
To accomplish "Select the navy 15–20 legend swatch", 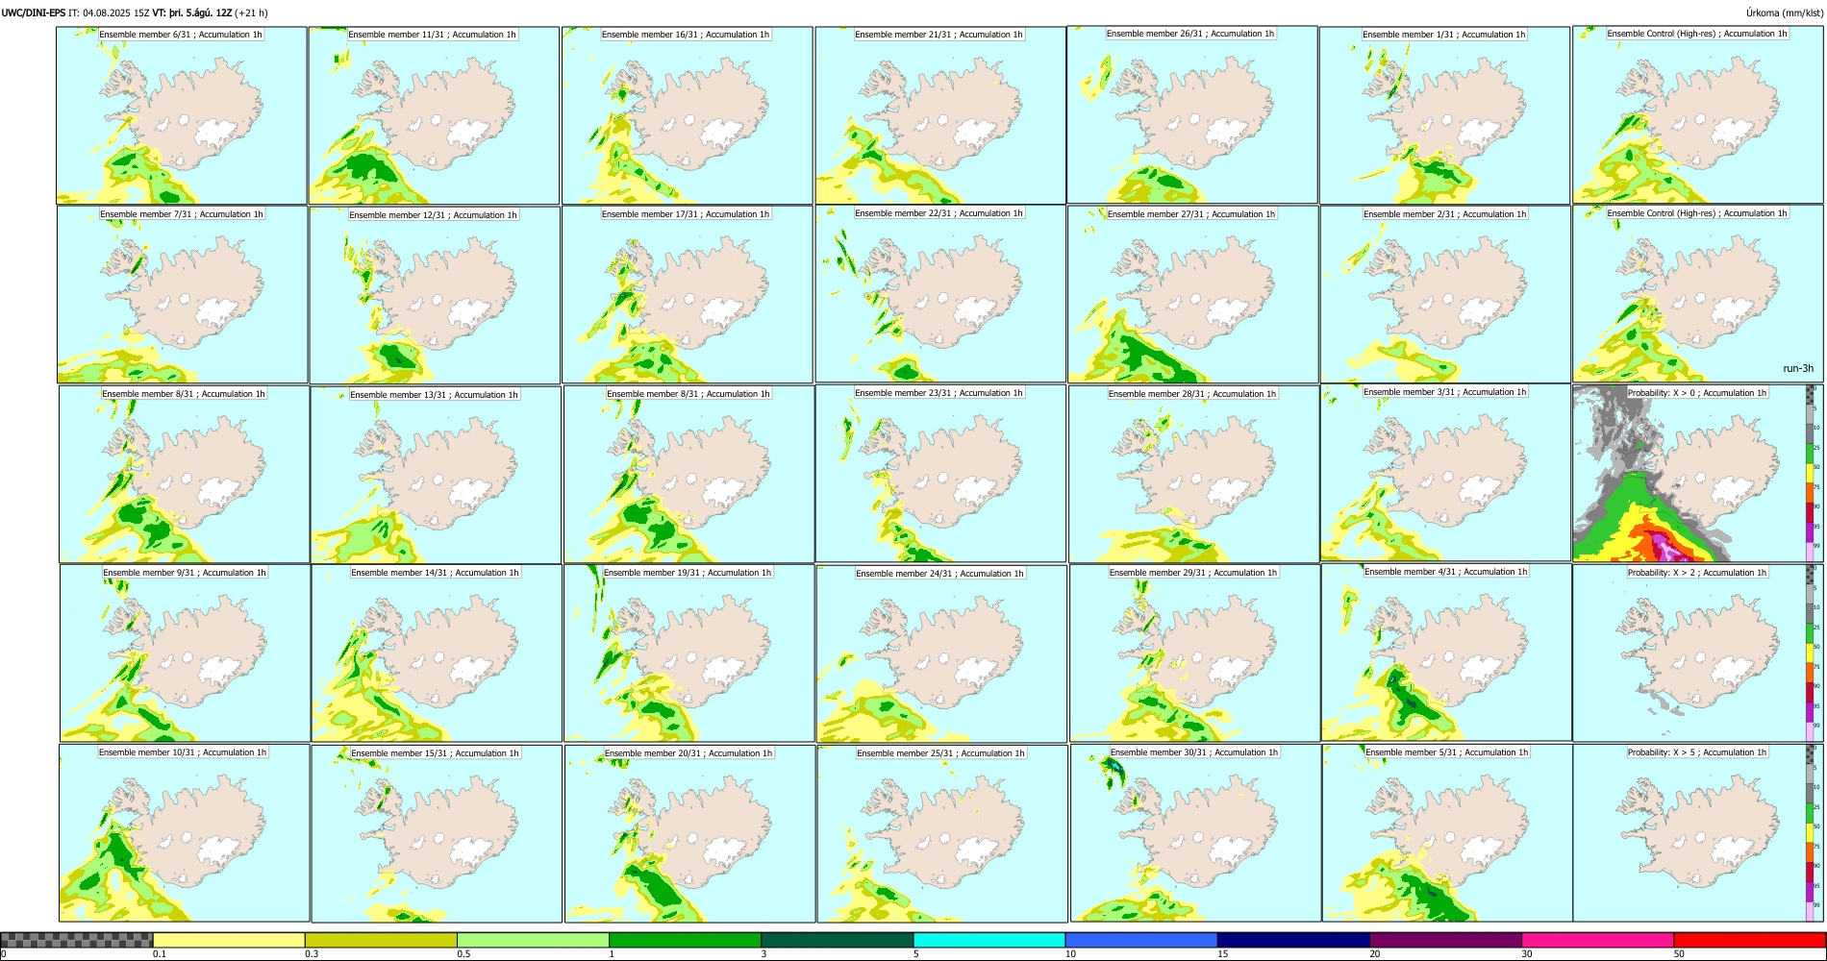I will point(1293,940).
